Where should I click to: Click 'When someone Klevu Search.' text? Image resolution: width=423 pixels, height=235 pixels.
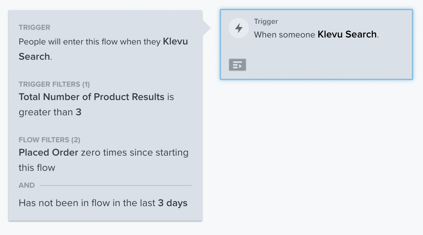coord(316,34)
